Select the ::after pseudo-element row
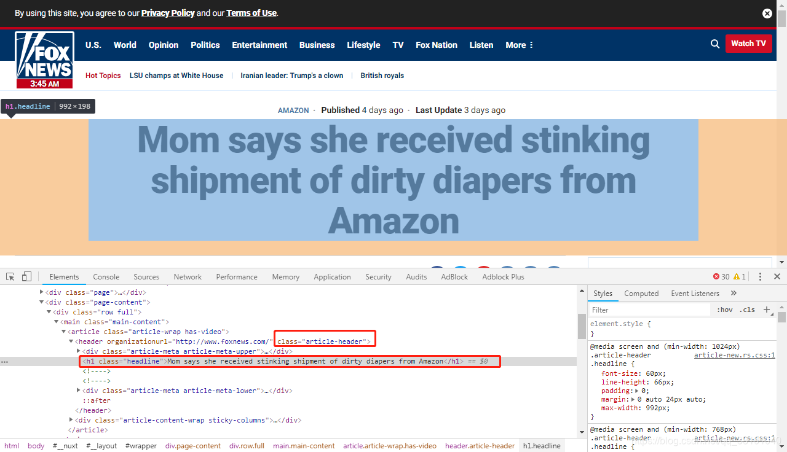 pos(97,400)
